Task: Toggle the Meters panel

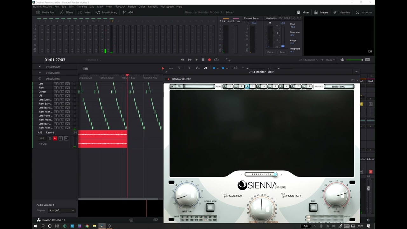Action: [x=321, y=12]
